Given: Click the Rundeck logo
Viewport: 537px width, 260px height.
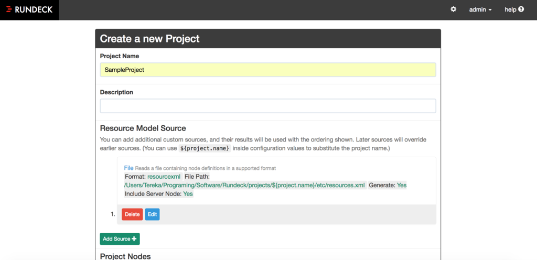Looking at the screenshot, I should tap(29, 9).
